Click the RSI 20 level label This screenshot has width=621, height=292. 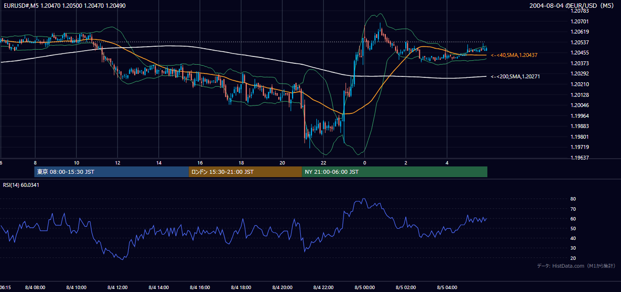(573, 258)
